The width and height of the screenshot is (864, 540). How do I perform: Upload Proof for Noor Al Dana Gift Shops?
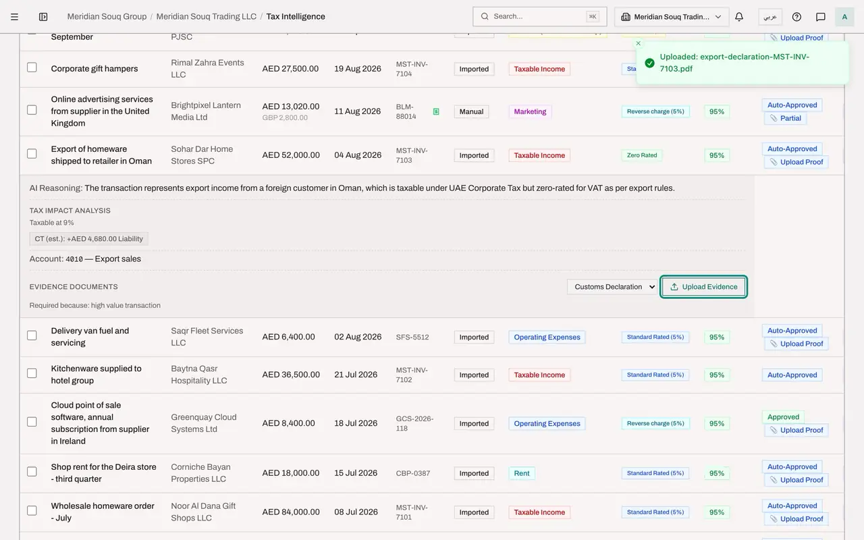pos(796,519)
